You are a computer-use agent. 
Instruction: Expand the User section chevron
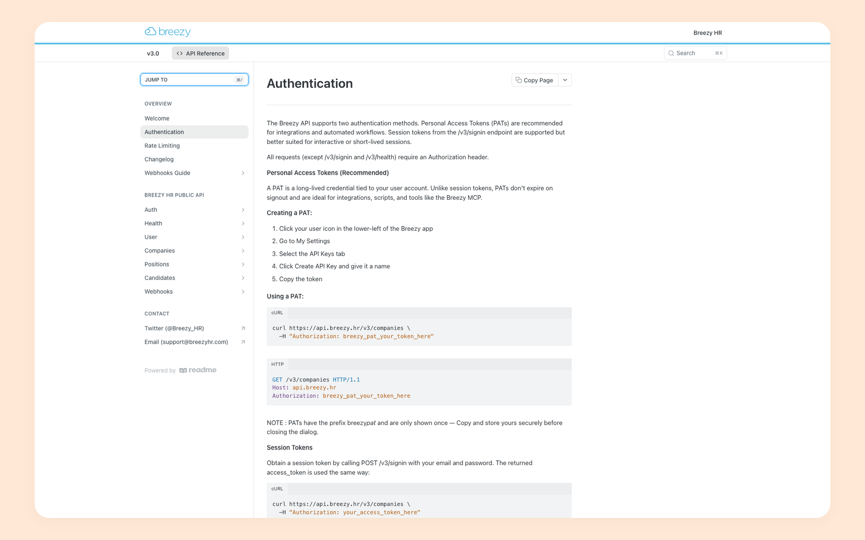(x=243, y=237)
